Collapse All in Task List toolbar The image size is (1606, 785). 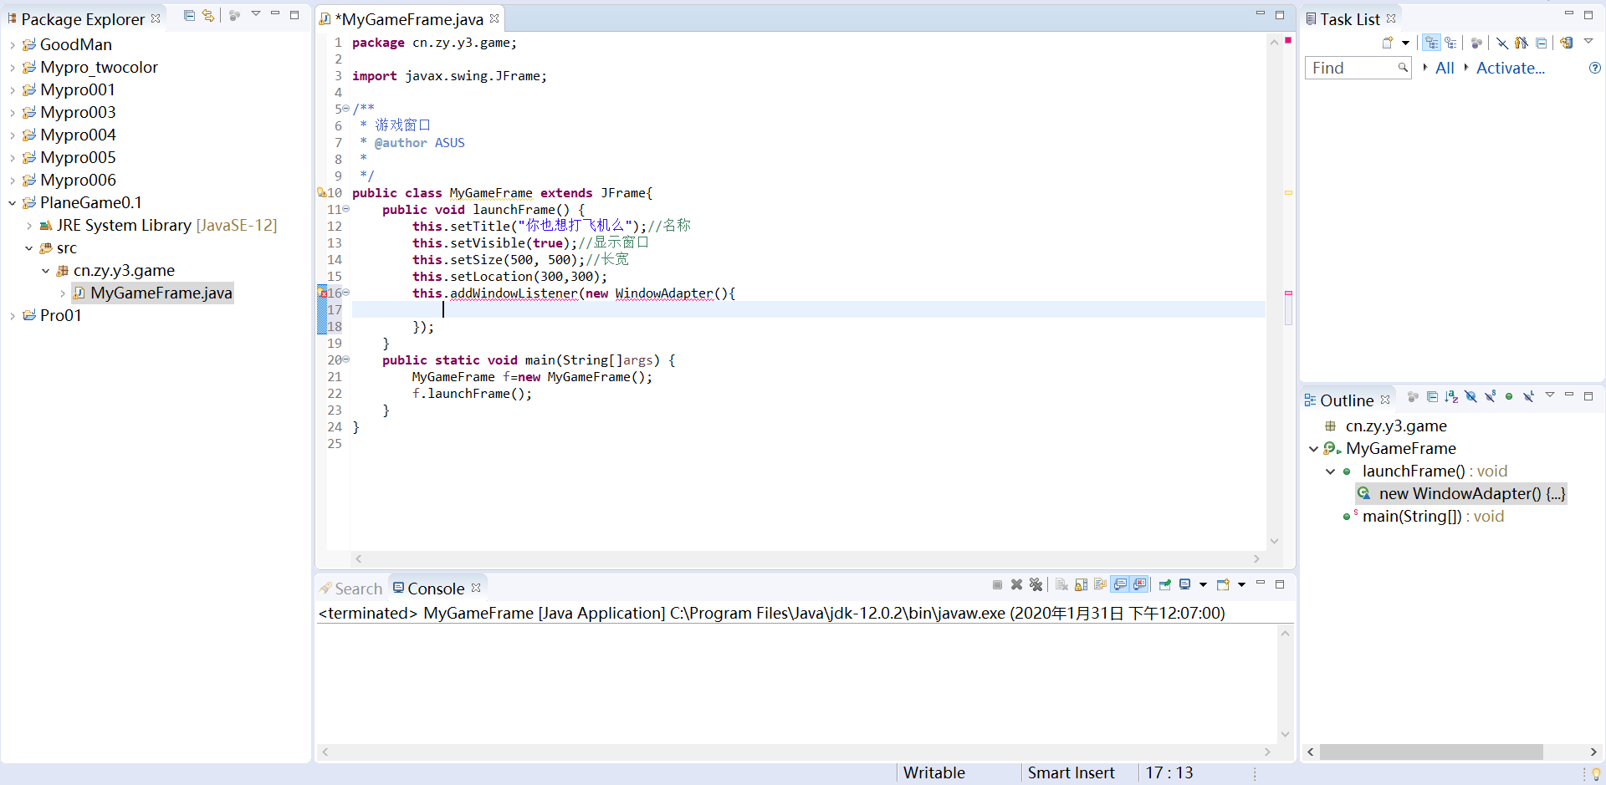(1541, 43)
